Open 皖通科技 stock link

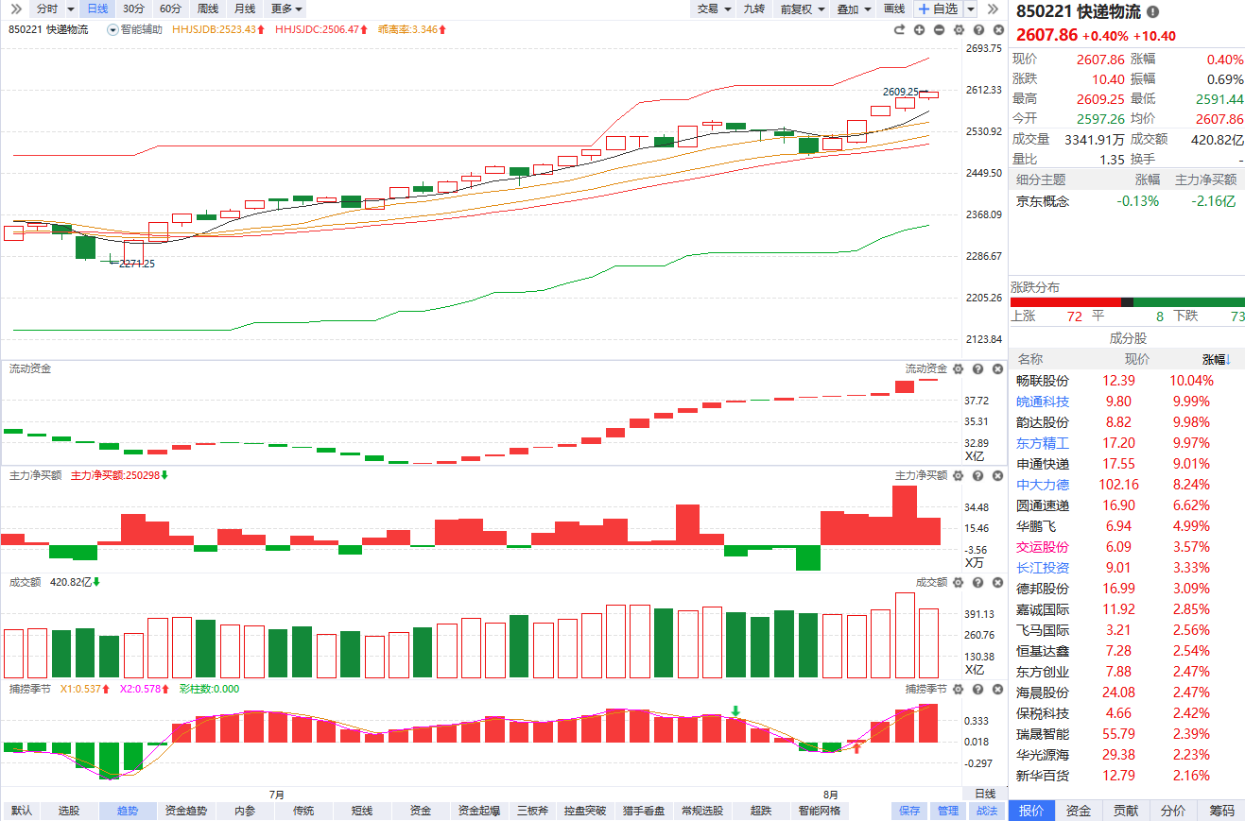(1043, 402)
